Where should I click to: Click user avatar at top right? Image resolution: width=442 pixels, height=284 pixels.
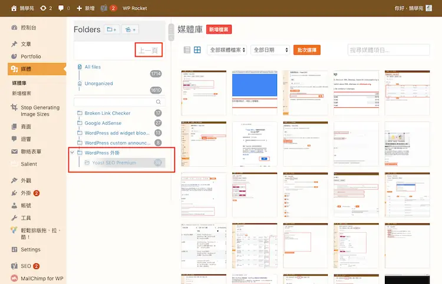(429, 8)
